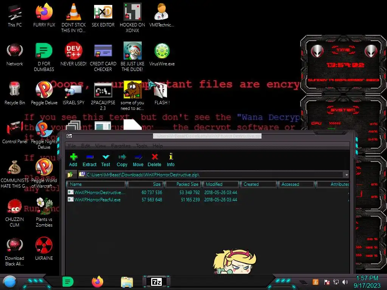
Task: Select the Control Panel desktop icon
Action: tap(15, 132)
